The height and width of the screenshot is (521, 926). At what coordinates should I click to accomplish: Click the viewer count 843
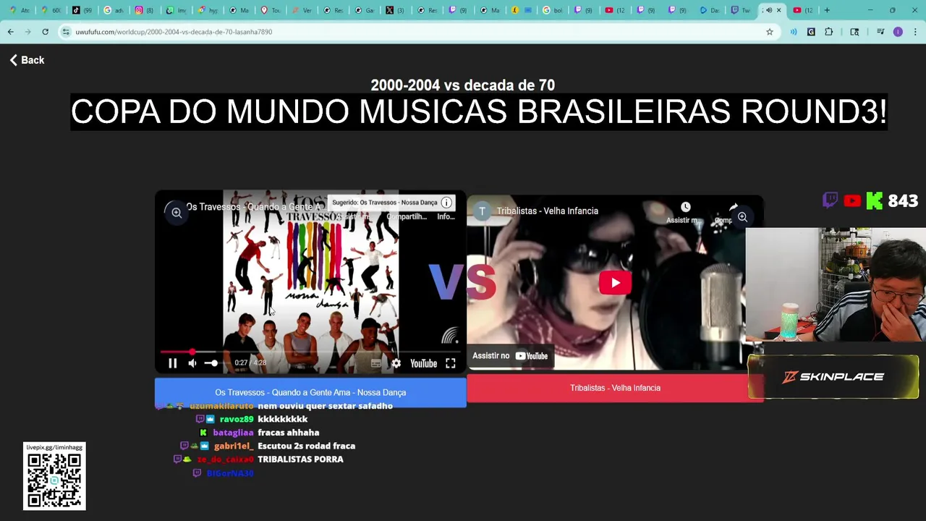(x=903, y=201)
